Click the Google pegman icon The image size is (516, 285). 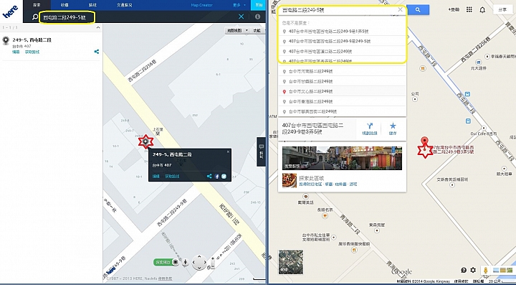486,270
